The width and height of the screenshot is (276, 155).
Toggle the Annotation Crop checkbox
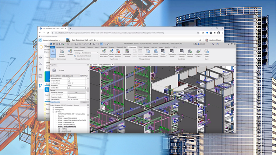click(x=69, y=78)
